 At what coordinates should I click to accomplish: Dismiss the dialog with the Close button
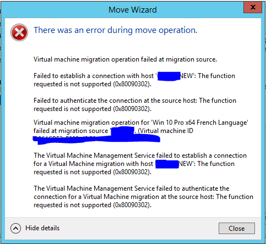point(237,228)
